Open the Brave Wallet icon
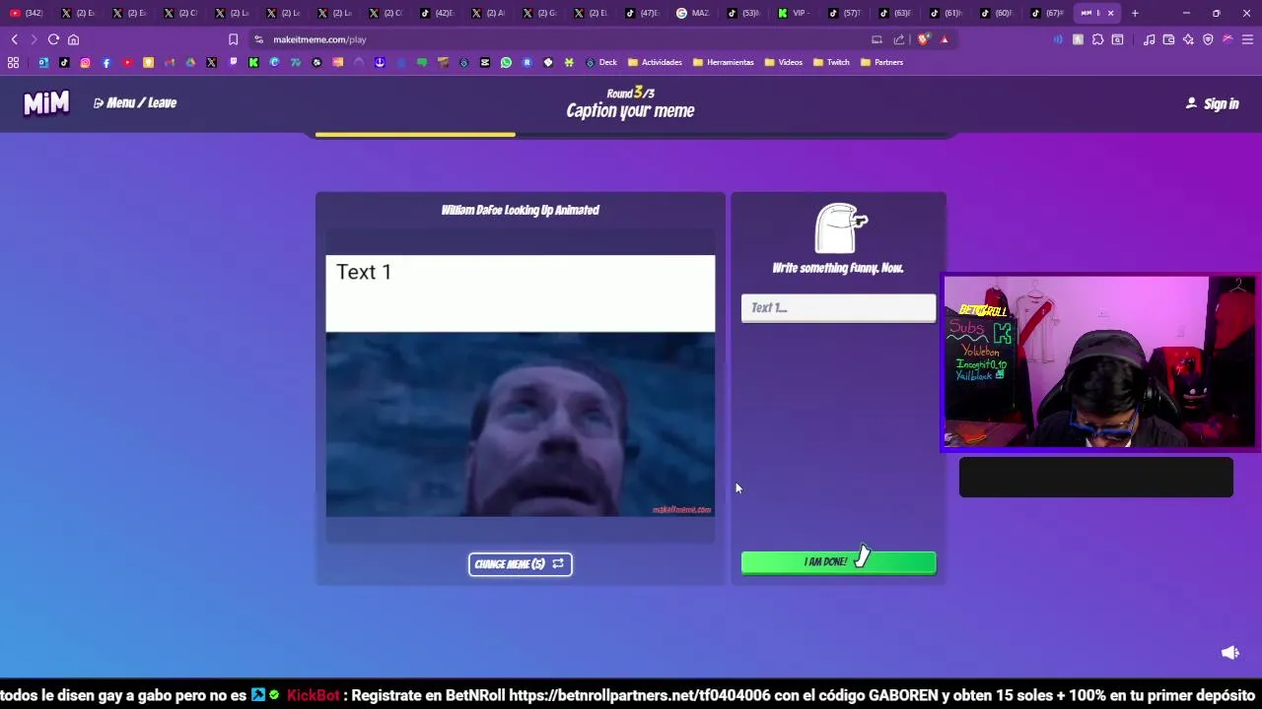 pyautogui.click(x=1168, y=39)
